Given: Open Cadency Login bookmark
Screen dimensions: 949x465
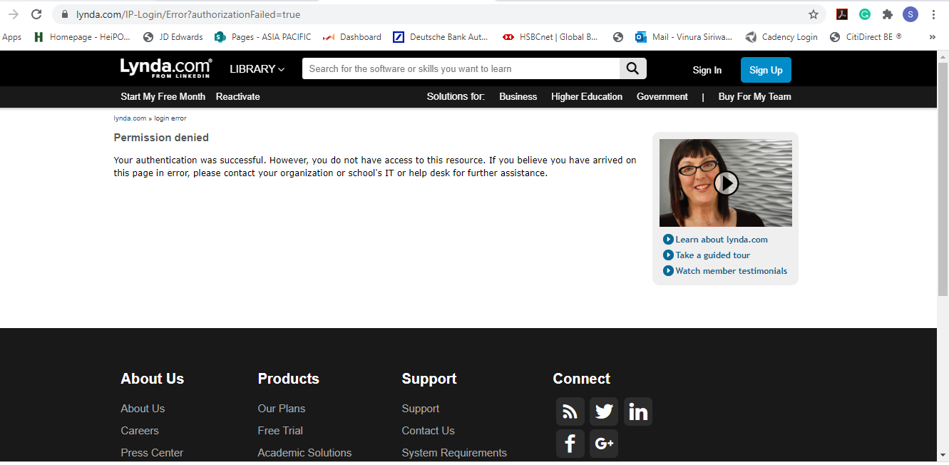Looking at the screenshot, I should click(x=781, y=37).
